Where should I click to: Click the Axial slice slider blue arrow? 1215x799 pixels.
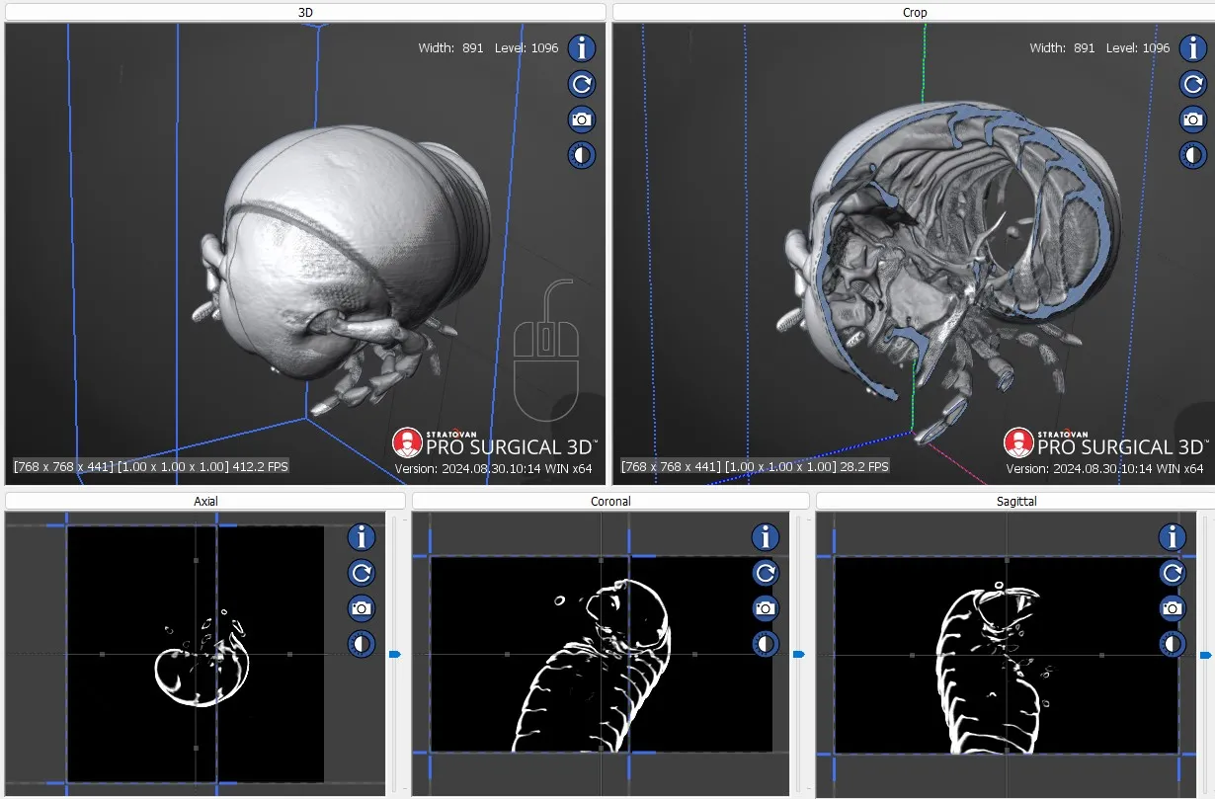[395, 654]
